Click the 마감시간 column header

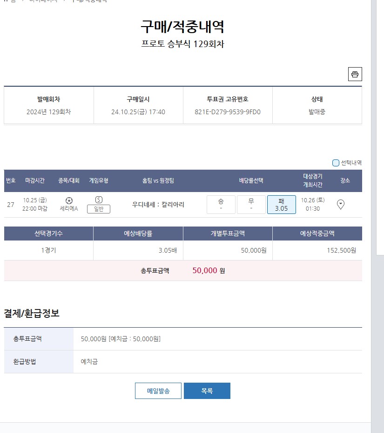tap(35, 181)
